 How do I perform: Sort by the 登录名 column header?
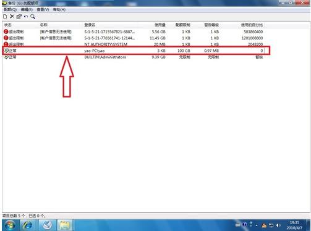[x=90, y=25]
